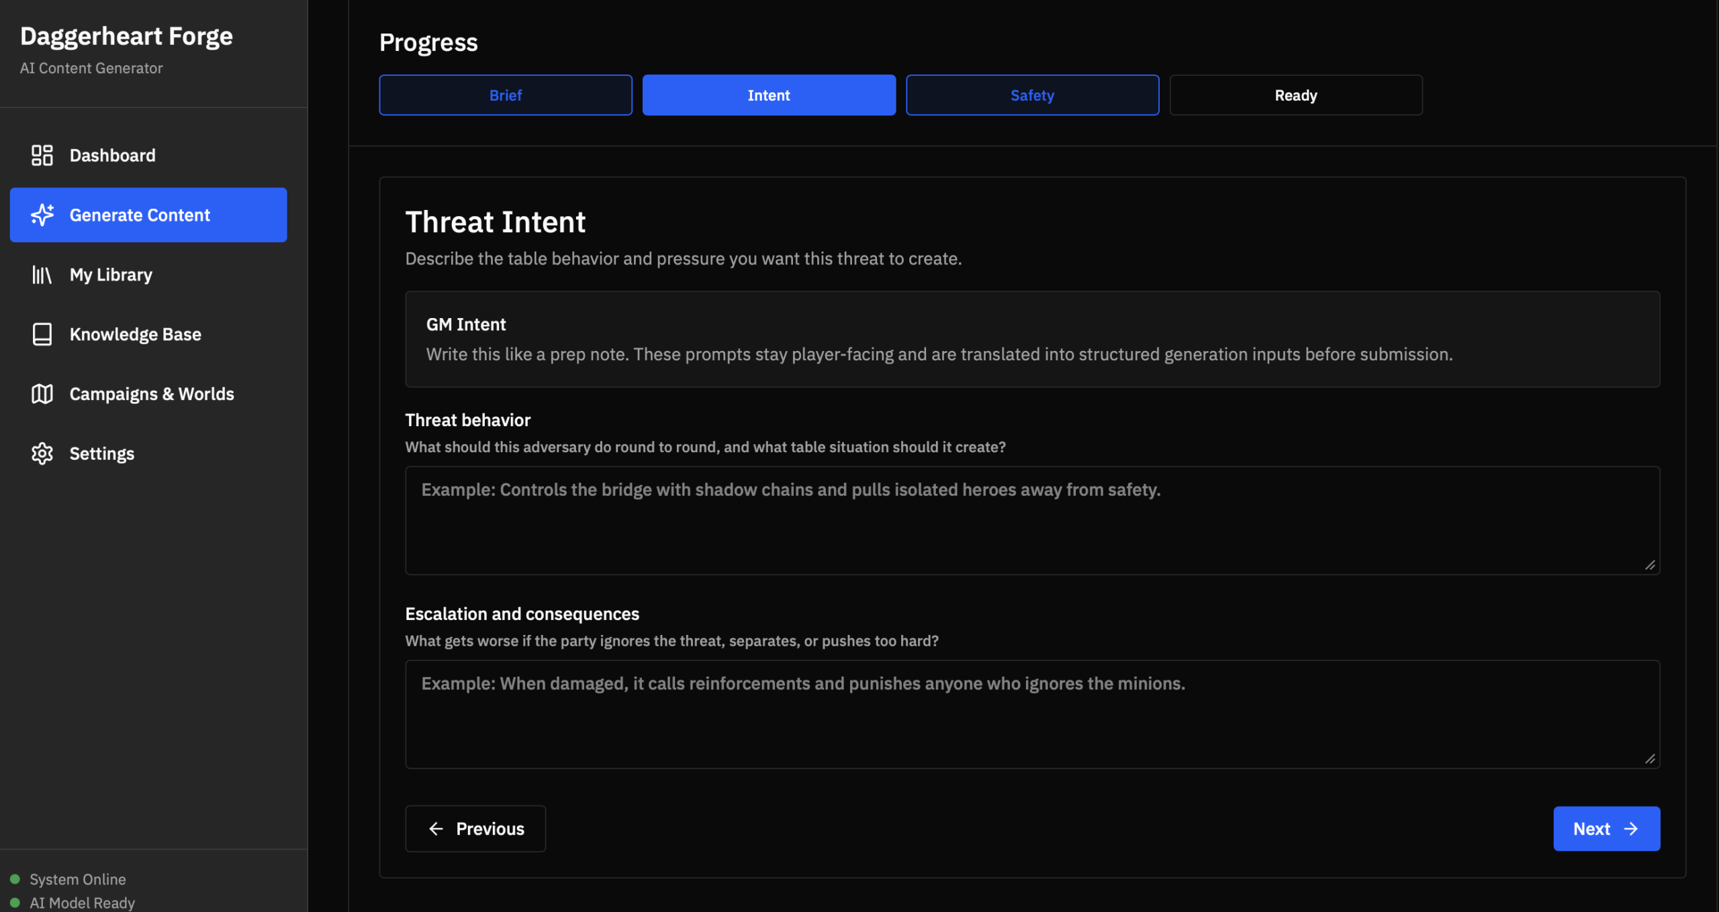This screenshot has width=1719, height=912.
Task: Click the Threat Intent heading
Action: click(496, 222)
